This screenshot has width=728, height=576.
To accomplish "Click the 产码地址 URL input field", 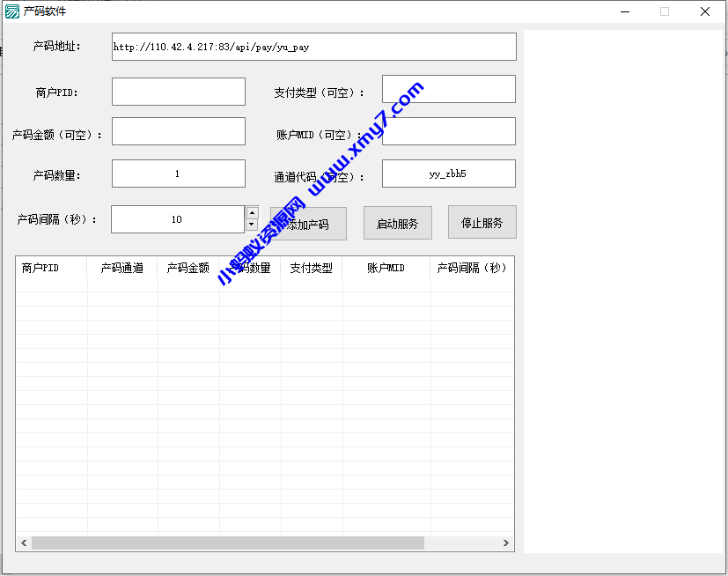I will coord(313,46).
